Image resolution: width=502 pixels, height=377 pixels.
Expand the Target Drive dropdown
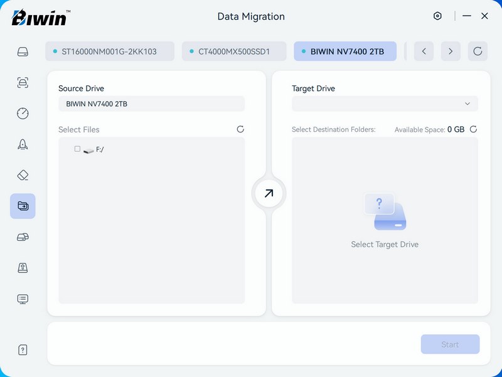pyautogui.click(x=385, y=104)
